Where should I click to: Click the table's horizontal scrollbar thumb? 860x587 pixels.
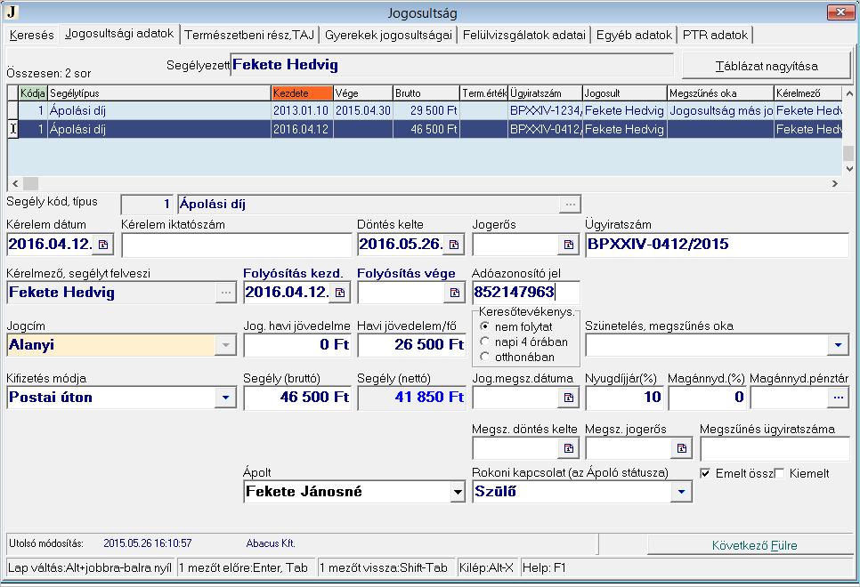(x=30, y=183)
